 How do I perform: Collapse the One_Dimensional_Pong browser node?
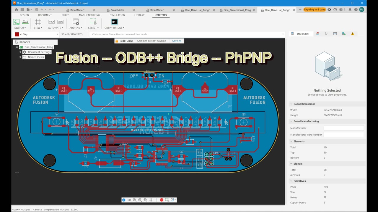point(17,47)
